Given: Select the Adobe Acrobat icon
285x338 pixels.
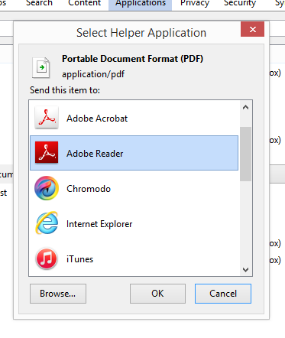Looking at the screenshot, I should pyautogui.click(x=47, y=118).
